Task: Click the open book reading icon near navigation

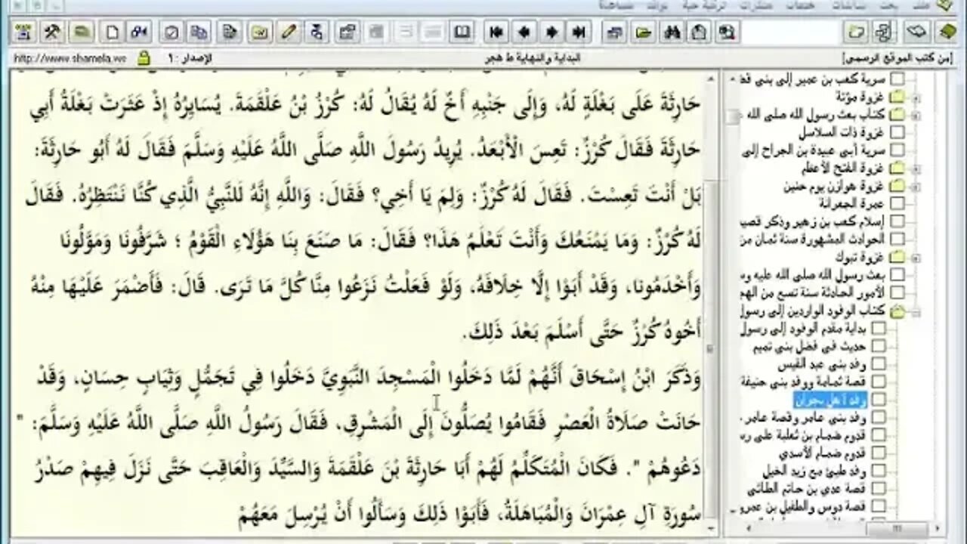Action: [460, 32]
